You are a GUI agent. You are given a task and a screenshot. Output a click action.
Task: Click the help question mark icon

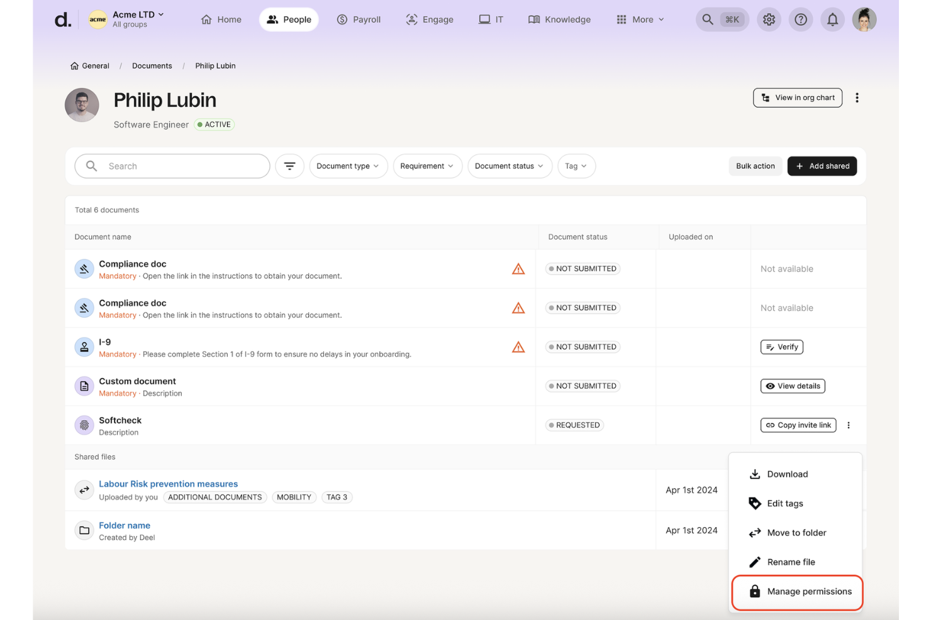click(801, 19)
